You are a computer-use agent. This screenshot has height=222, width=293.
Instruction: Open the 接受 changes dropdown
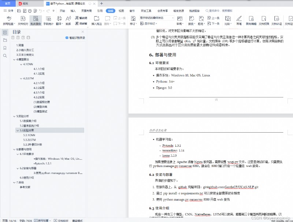point(192,21)
